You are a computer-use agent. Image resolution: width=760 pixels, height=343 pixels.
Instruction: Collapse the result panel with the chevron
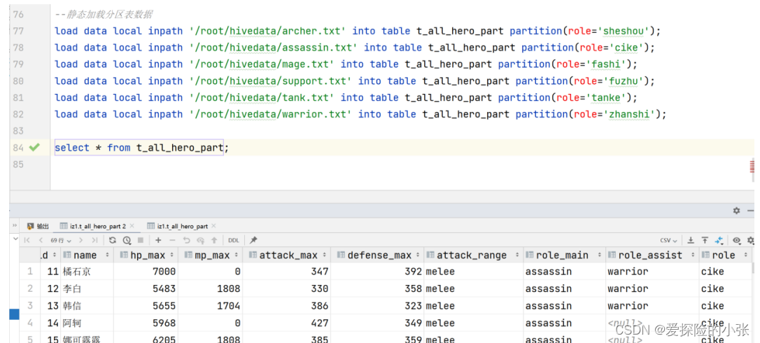pos(15,239)
